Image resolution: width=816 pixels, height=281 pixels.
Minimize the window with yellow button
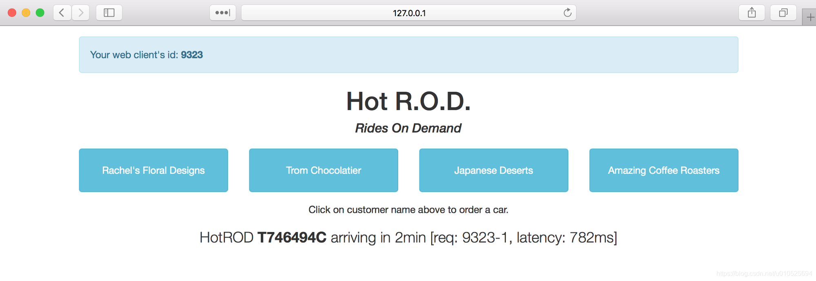pyautogui.click(x=26, y=13)
